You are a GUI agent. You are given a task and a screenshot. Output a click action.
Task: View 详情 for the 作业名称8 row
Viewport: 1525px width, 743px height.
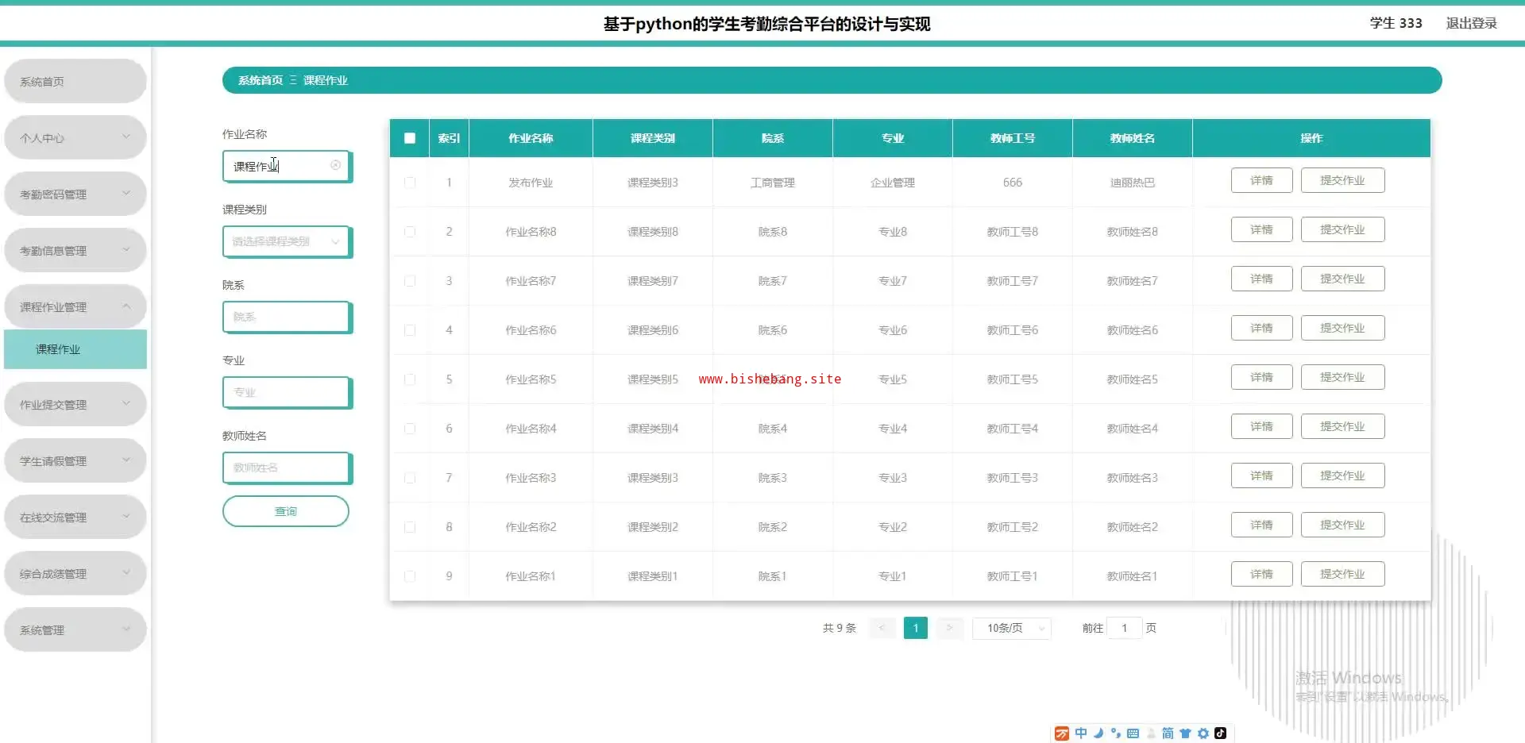pyautogui.click(x=1261, y=229)
